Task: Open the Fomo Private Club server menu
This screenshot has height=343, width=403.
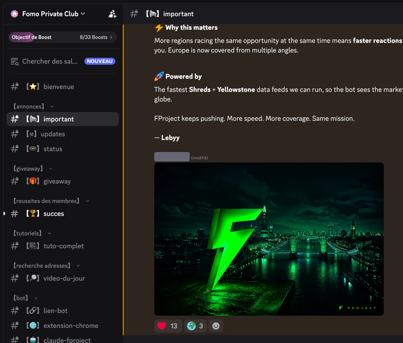Action: [53, 14]
